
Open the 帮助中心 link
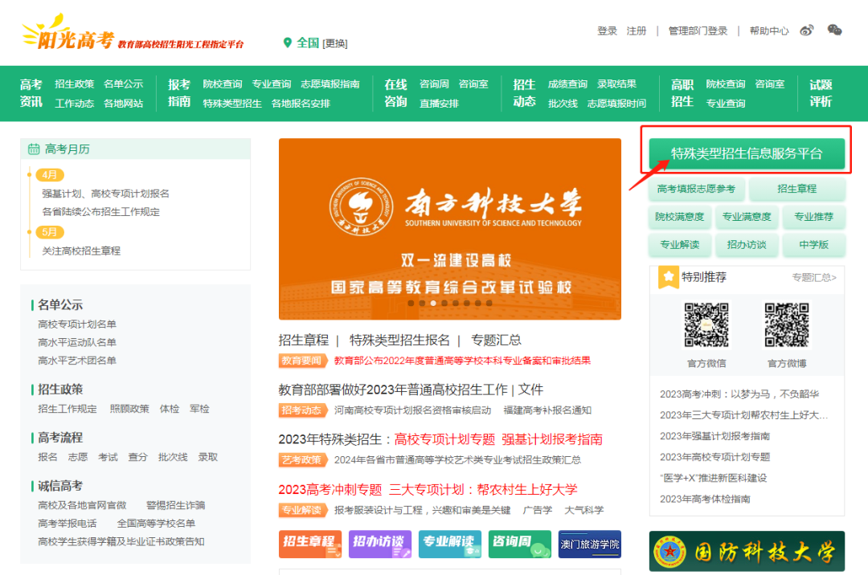(x=769, y=31)
